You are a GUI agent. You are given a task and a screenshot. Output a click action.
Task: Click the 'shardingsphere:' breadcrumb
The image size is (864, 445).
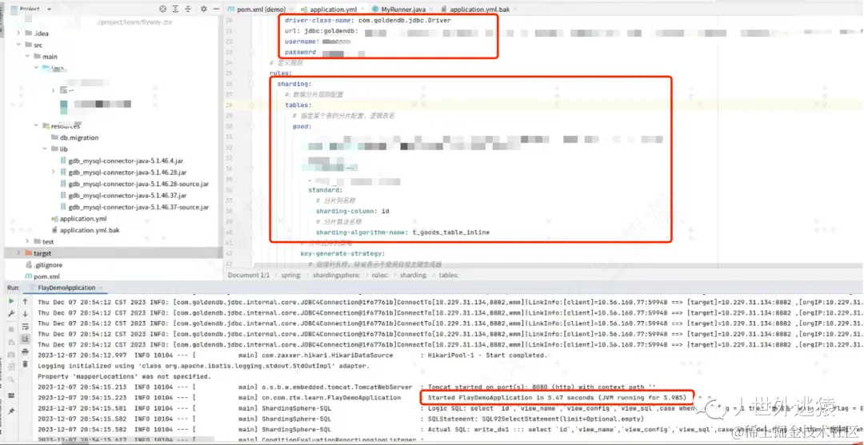click(338, 275)
